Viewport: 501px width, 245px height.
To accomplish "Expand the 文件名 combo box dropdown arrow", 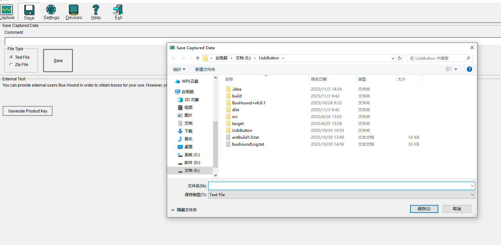I will (x=472, y=186).
